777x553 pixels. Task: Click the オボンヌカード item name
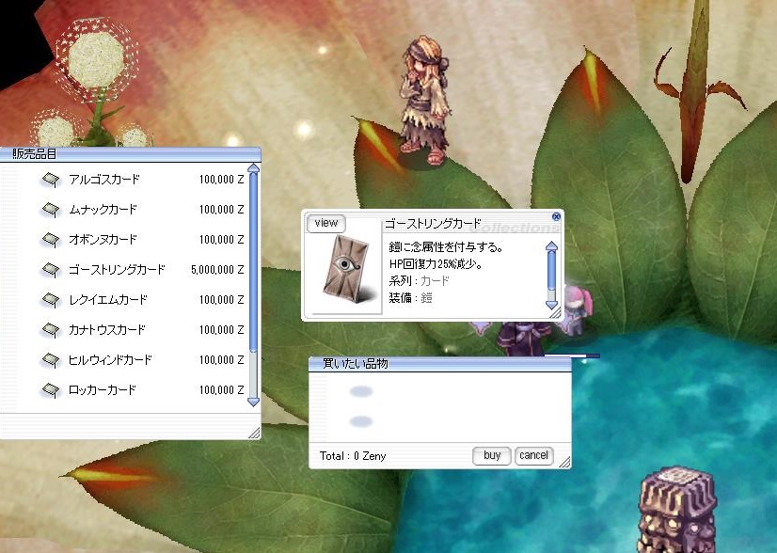click(103, 240)
